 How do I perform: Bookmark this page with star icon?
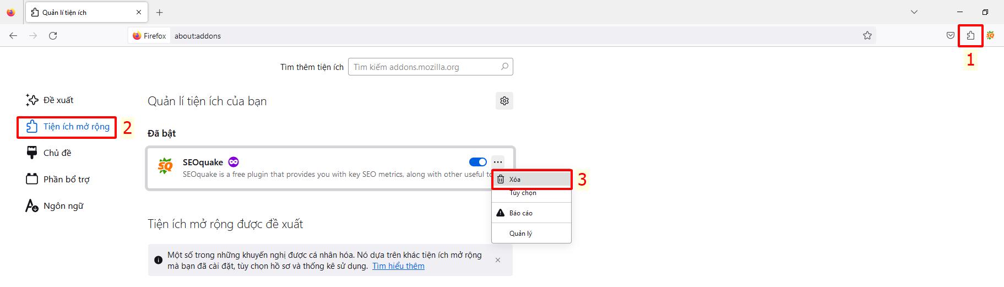point(867,36)
